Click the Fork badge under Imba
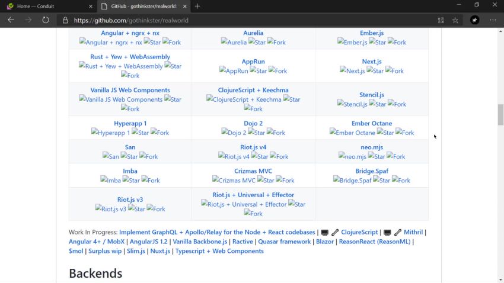 point(151,180)
